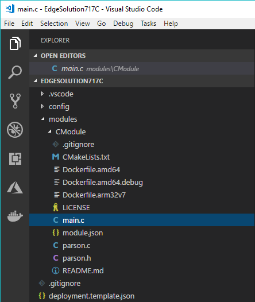
Task: Click the file icon beside Dockerfile.amd64.debug
Action: (57, 182)
